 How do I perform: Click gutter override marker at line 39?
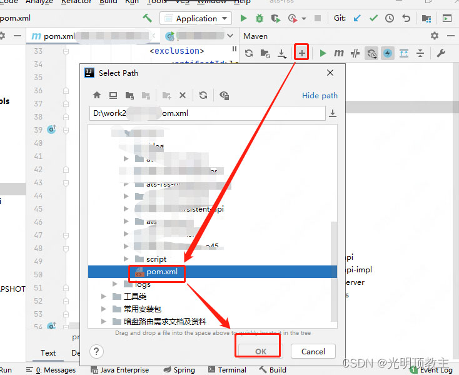click(51, 129)
